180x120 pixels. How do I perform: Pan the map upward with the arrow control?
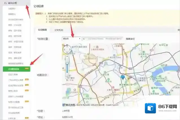67,47
